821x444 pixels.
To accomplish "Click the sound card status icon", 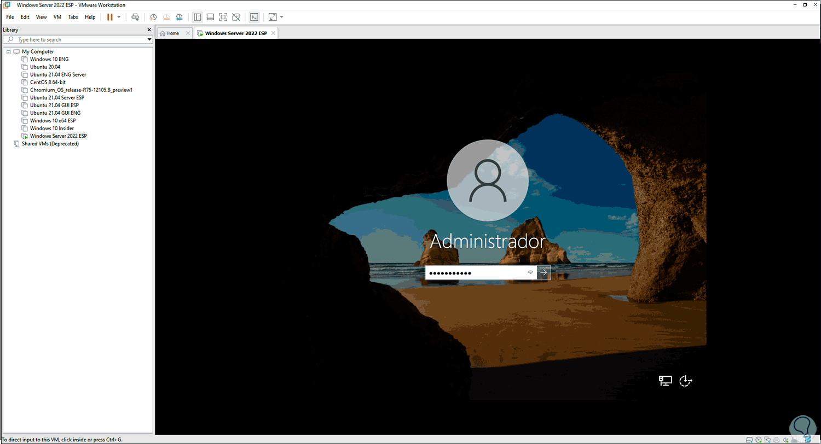I will (x=786, y=440).
